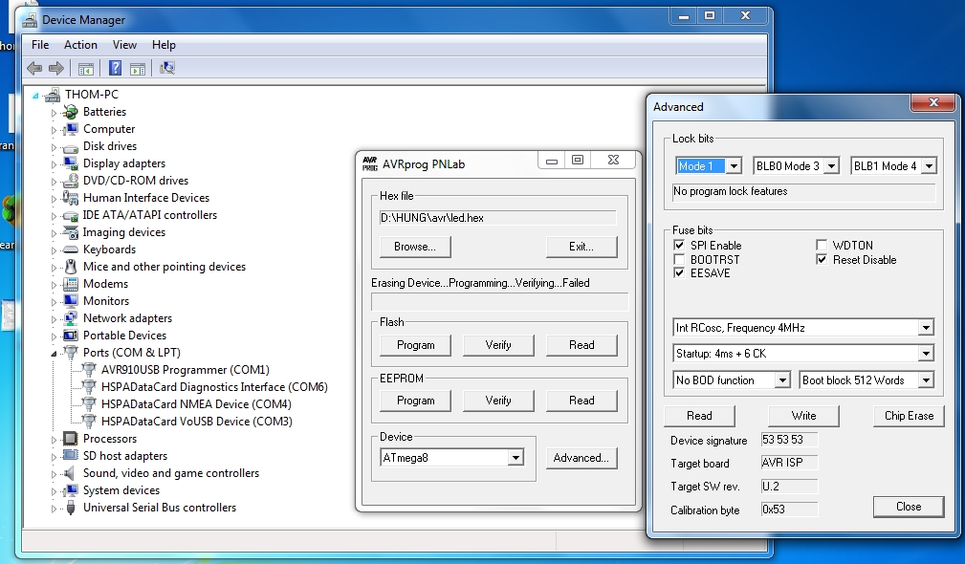Uncheck the SPI Enable fuse bit
The image size is (965, 564).
point(680,246)
